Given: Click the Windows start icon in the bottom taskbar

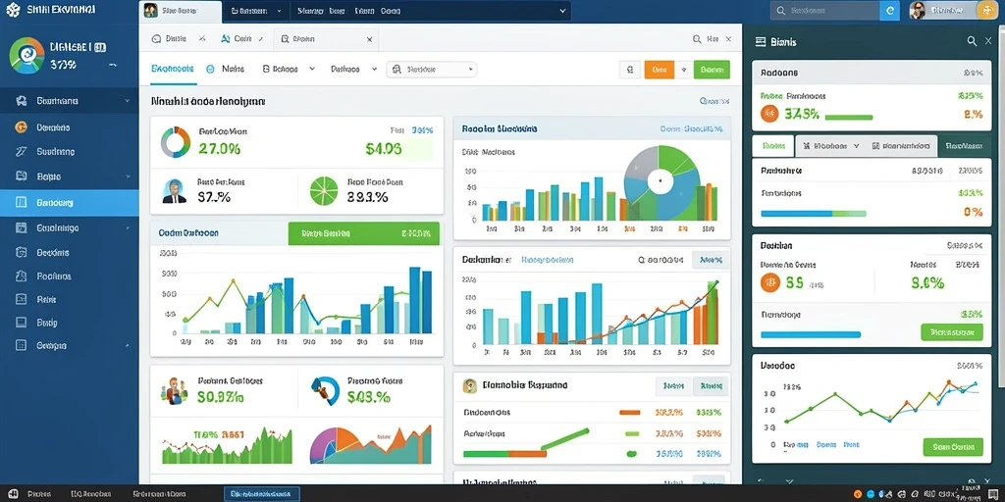Looking at the screenshot, I should [x=13, y=494].
